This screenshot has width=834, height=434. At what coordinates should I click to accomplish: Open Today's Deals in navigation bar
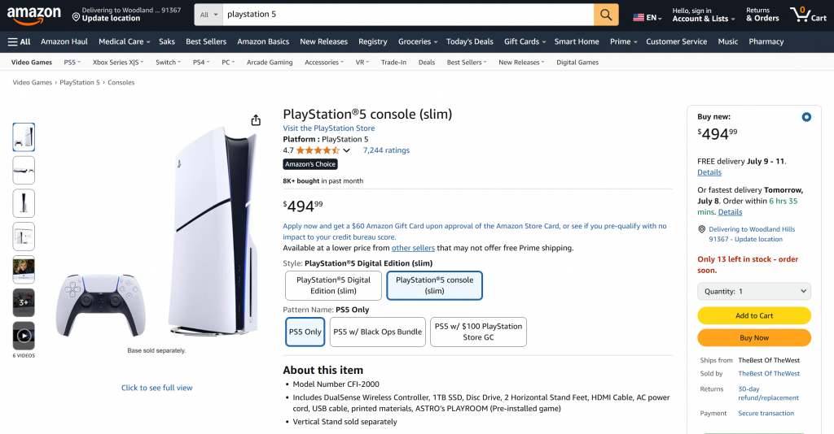coord(469,41)
